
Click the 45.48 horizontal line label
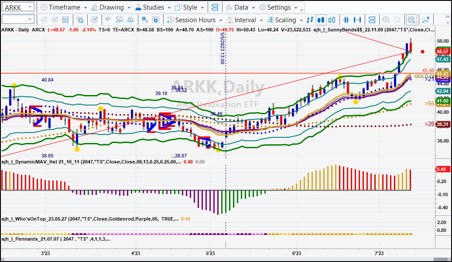pos(428,70)
